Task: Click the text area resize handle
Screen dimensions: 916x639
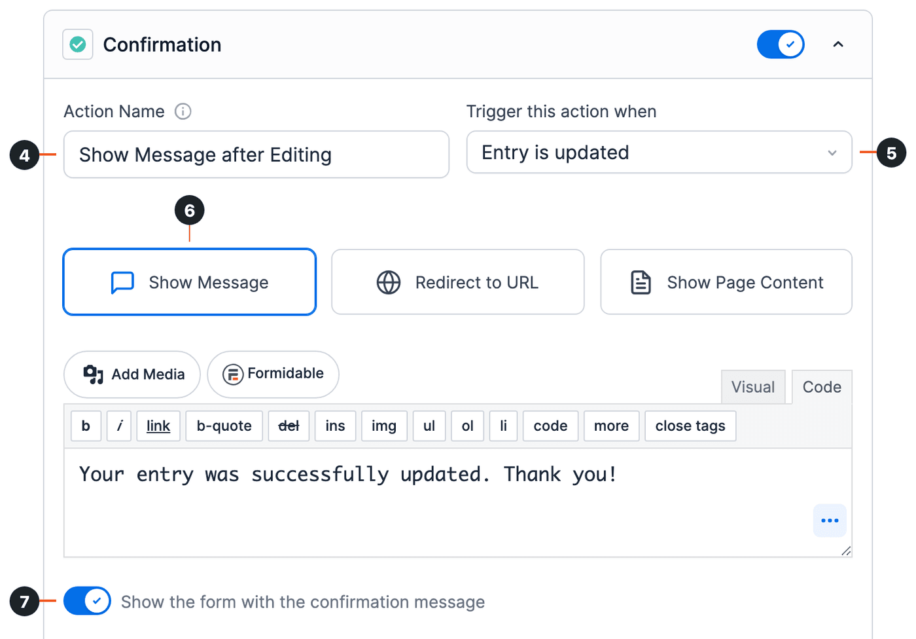Action: pos(846,551)
